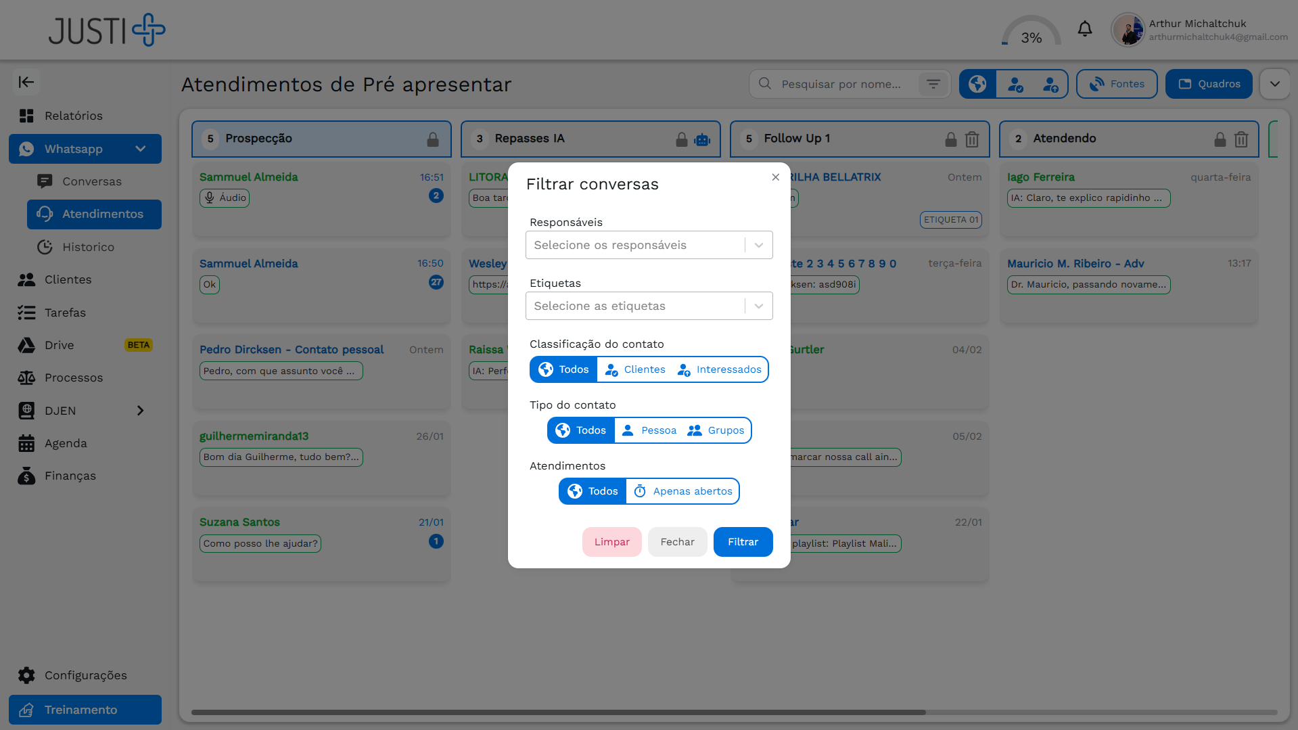The image size is (1298, 730).
Task: Click the Filtrar button
Action: 743,541
